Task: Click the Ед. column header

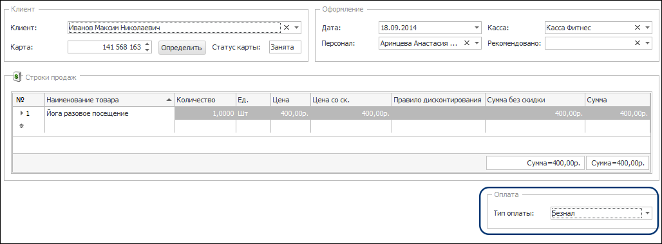Action: coord(253,100)
